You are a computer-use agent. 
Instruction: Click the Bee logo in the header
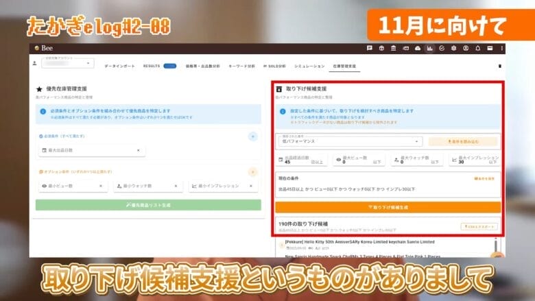[x=44, y=48]
